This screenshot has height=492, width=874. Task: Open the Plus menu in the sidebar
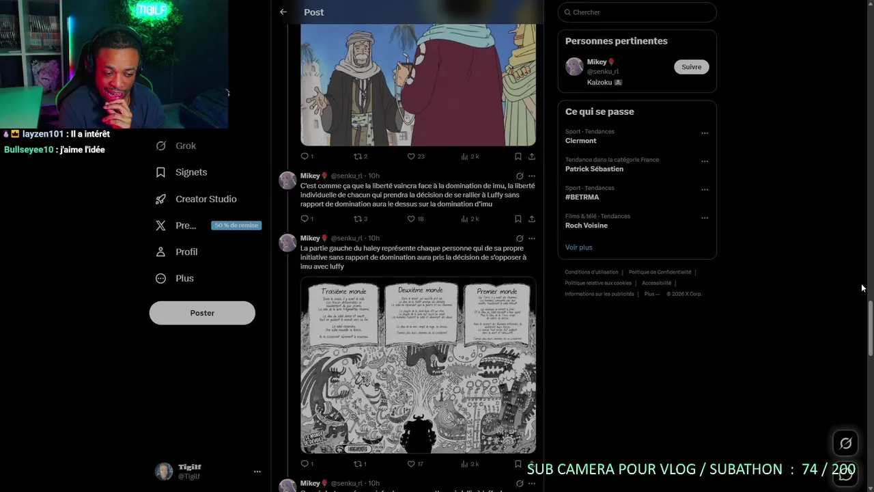click(x=175, y=278)
